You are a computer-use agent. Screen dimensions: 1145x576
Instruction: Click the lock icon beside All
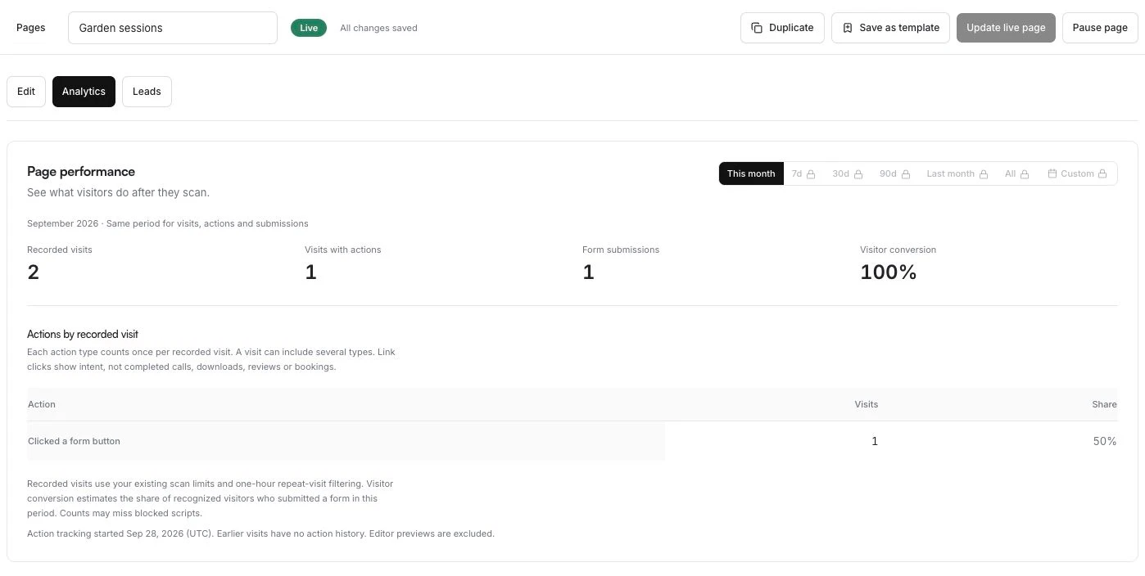click(x=1024, y=174)
